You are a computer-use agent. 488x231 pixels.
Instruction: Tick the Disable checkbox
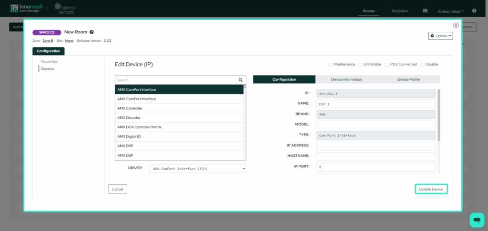pyautogui.click(x=422, y=65)
